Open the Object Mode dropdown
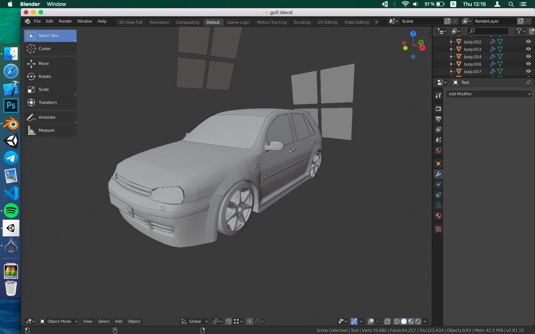Image resolution: width=535 pixels, height=334 pixels. (59, 321)
